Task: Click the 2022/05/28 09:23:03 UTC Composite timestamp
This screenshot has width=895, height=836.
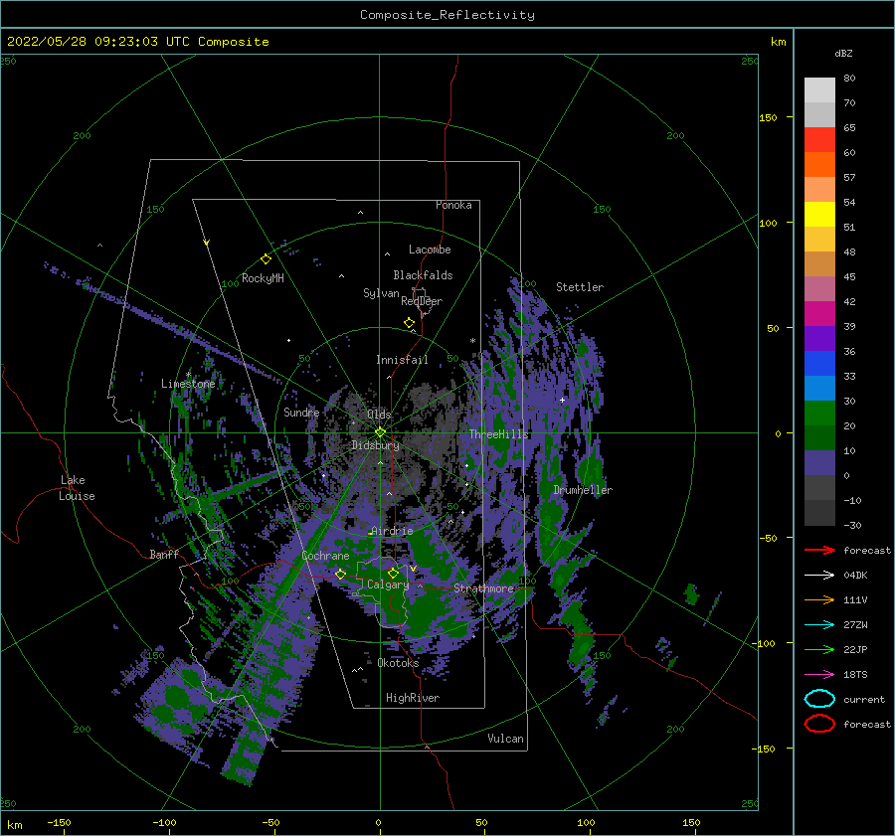Action: pyautogui.click(x=138, y=42)
